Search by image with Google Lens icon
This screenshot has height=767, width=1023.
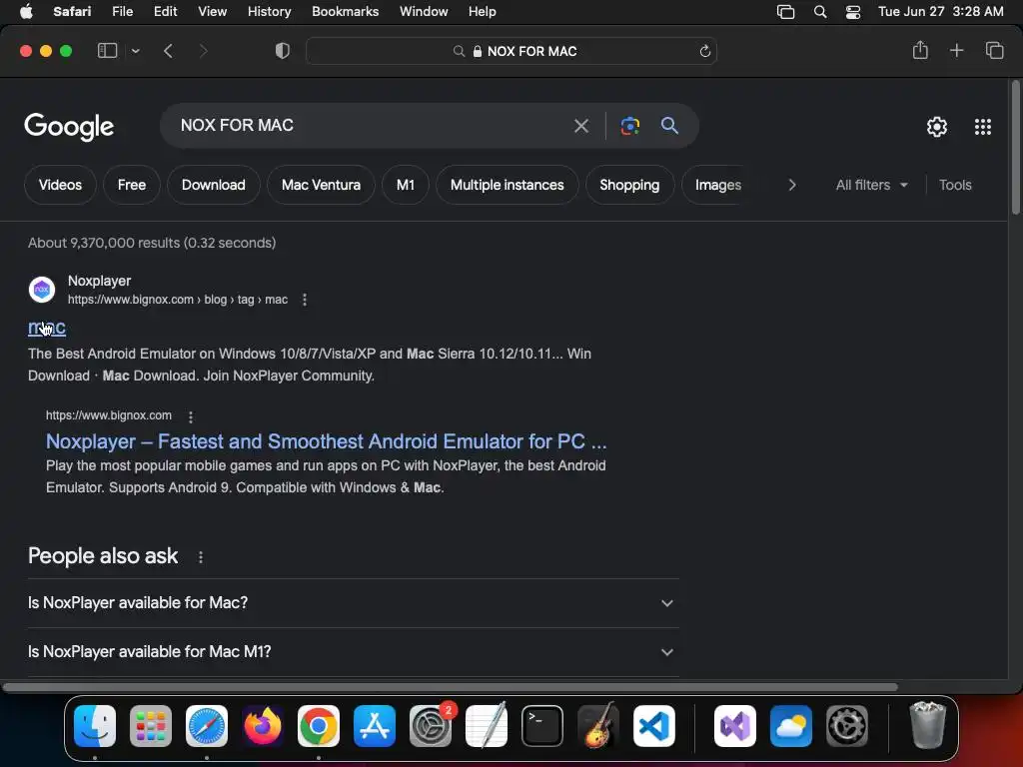coord(629,125)
